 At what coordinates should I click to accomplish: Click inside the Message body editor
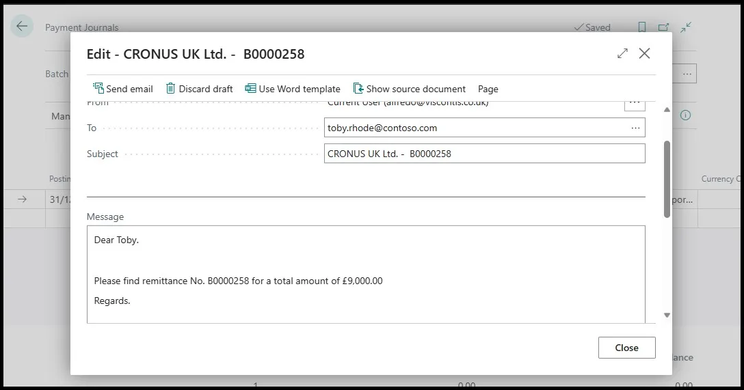(366, 275)
